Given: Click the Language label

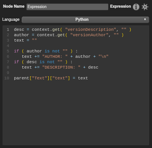Looking at the screenshot, I should (x=11, y=20).
